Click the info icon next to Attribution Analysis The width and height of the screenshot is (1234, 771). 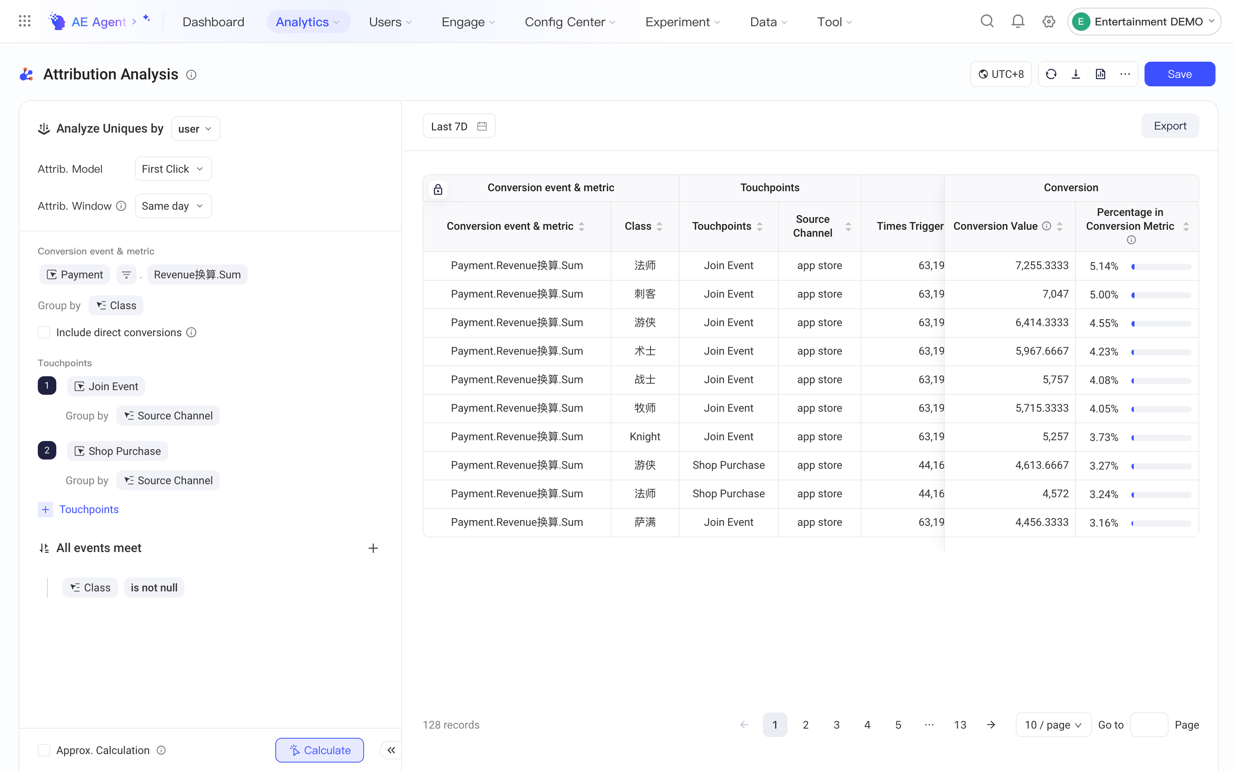point(191,75)
